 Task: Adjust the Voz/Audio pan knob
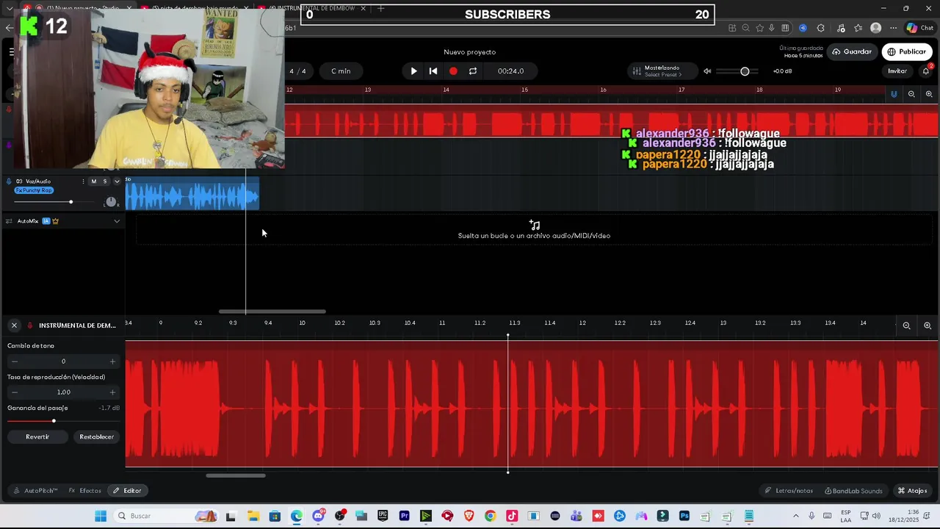(x=111, y=201)
